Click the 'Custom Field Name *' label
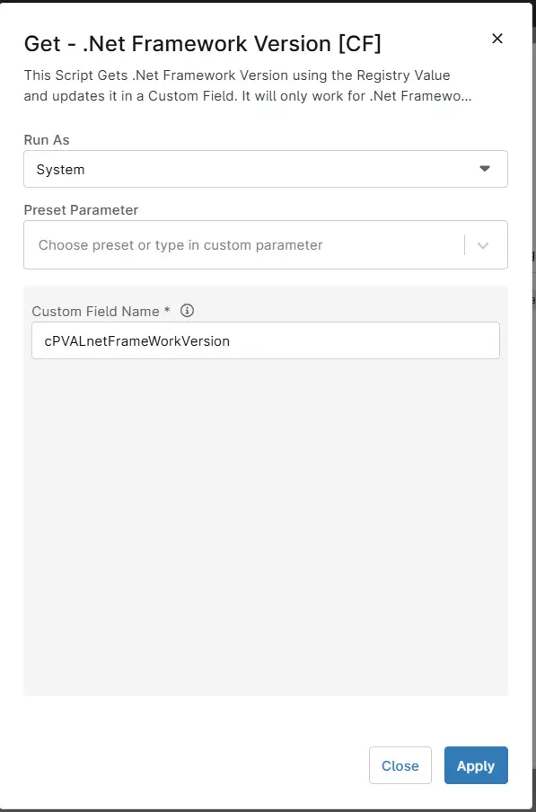This screenshot has height=812, width=536. [101, 311]
